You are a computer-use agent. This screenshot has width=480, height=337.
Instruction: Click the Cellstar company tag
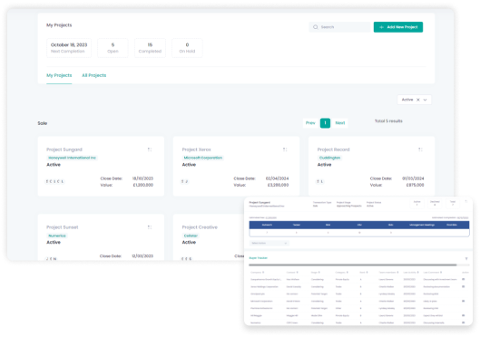pos(191,236)
